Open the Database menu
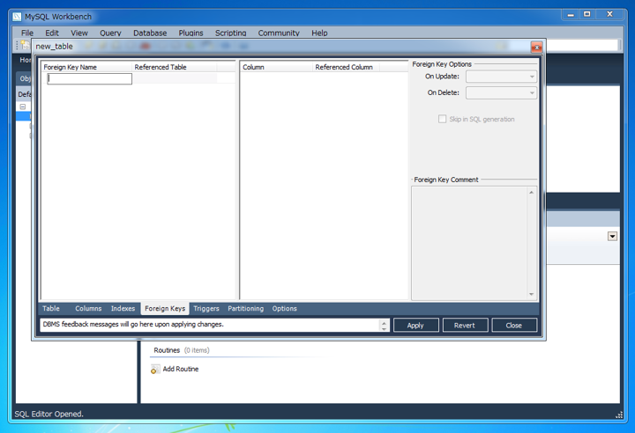 click(x=150, y=33)
